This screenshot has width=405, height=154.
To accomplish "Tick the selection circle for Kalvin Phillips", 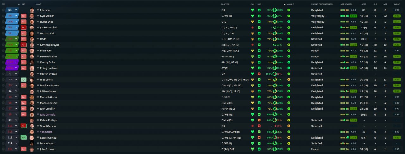I will click(x=3, y=120).
